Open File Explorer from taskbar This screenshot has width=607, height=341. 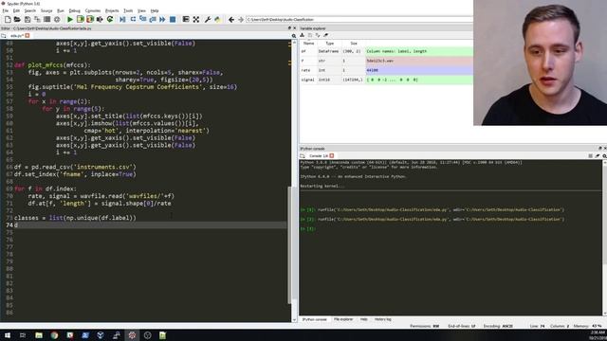click(39, 335)
